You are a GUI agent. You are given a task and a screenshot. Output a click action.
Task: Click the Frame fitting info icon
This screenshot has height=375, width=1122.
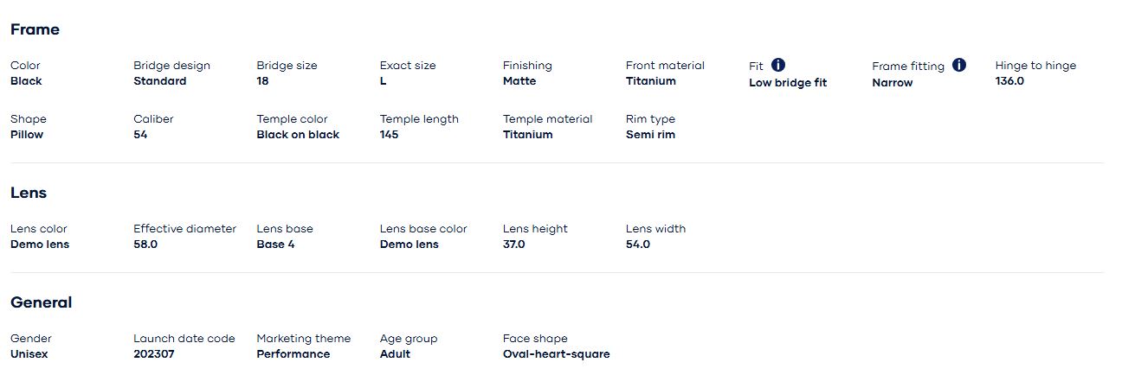point(958,65)
